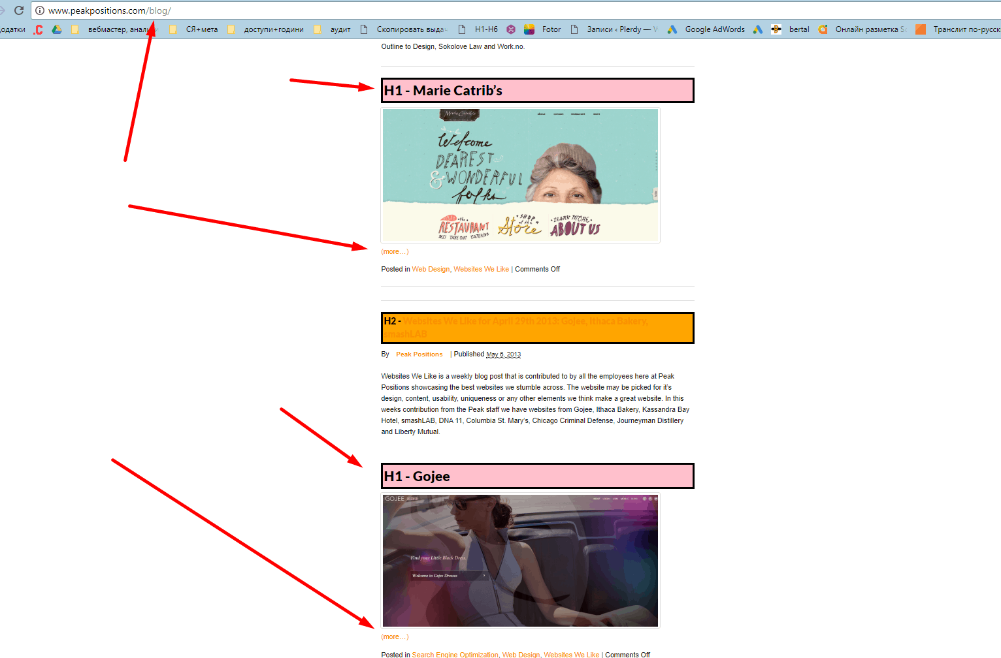Screen dimensions: 1001x658
Task: Click the Записи Plerdy bookmark page icon
Action: (574, 29)
